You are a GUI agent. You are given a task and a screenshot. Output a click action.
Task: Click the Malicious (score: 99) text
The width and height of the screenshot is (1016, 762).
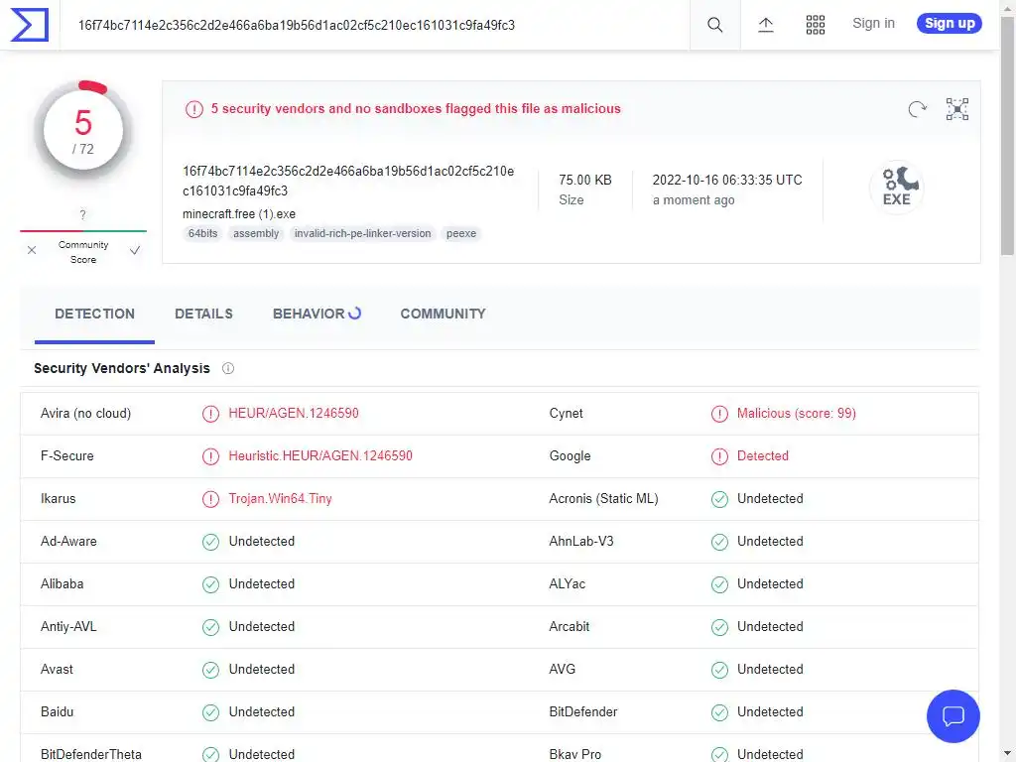pos(797,414)
